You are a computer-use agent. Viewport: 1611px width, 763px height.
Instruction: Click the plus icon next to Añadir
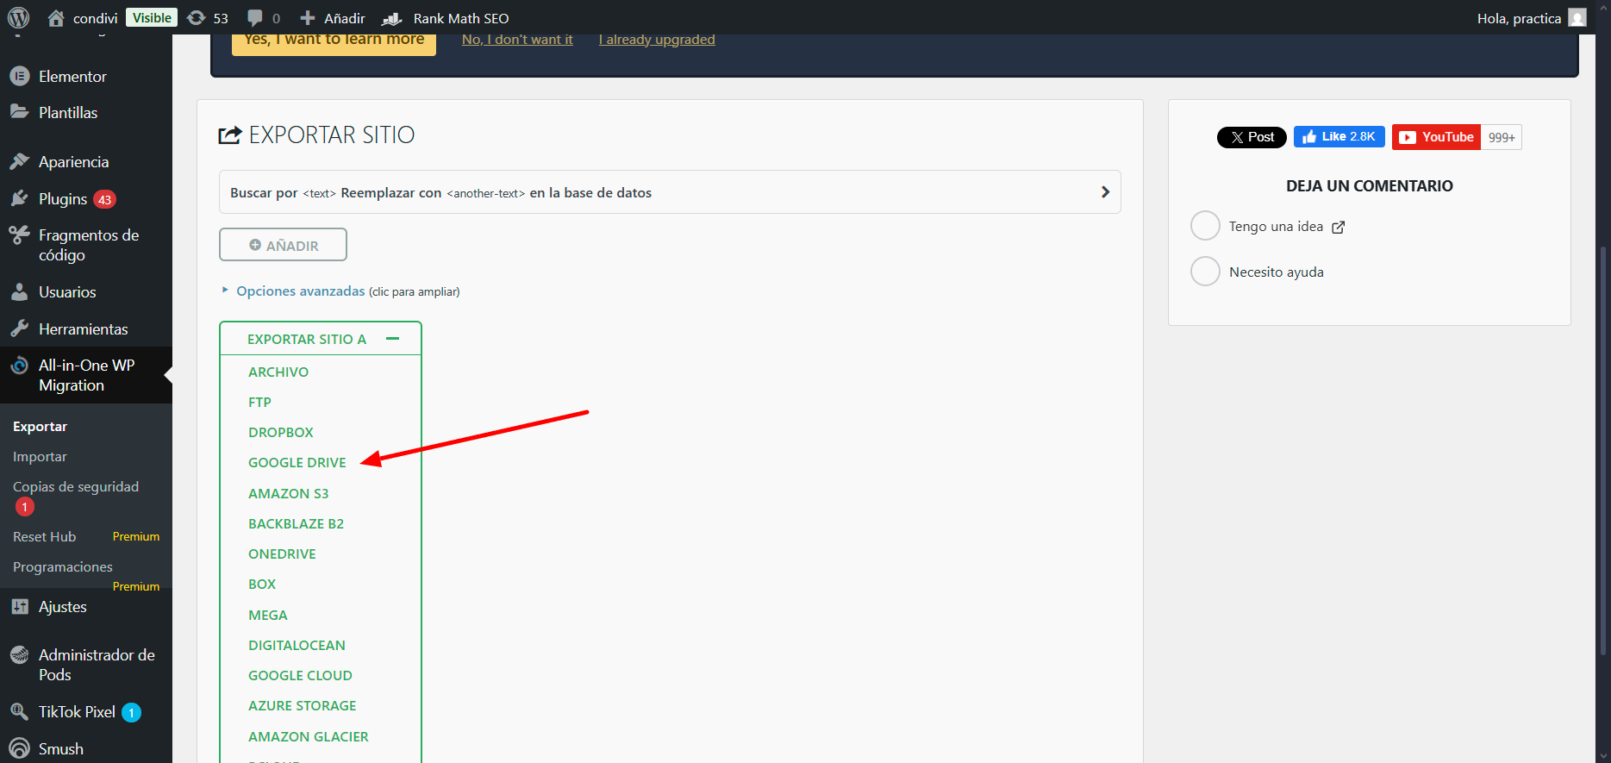click(x=308, y=18)
